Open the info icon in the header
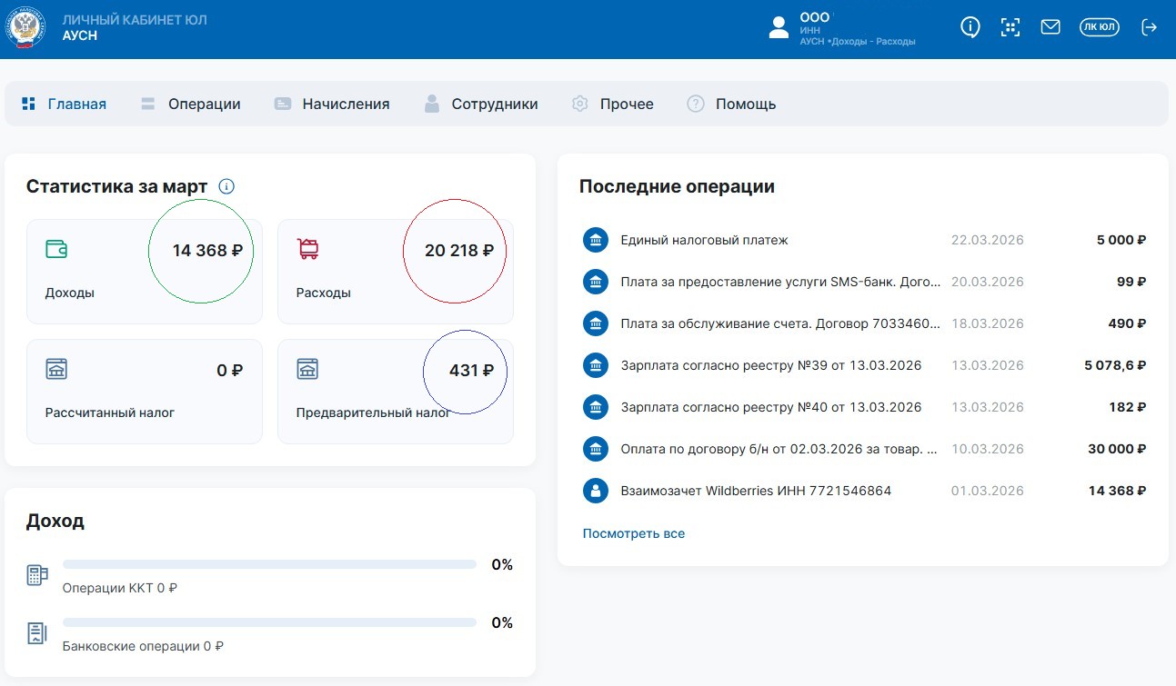Screen dimensions: 1176x686 point(970,27)
